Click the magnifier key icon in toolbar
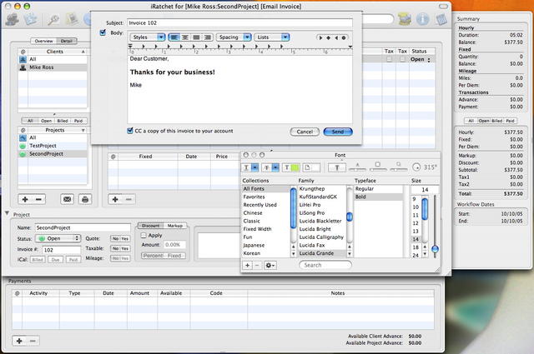The width and height of the screenshot is (534, 354). coord(53,20)
